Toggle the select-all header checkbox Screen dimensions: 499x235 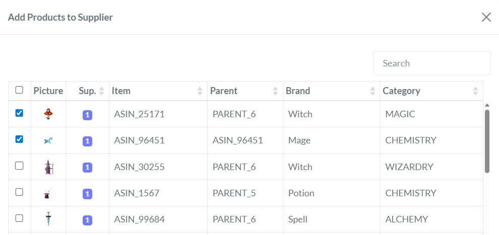click(x=19, y=90)
